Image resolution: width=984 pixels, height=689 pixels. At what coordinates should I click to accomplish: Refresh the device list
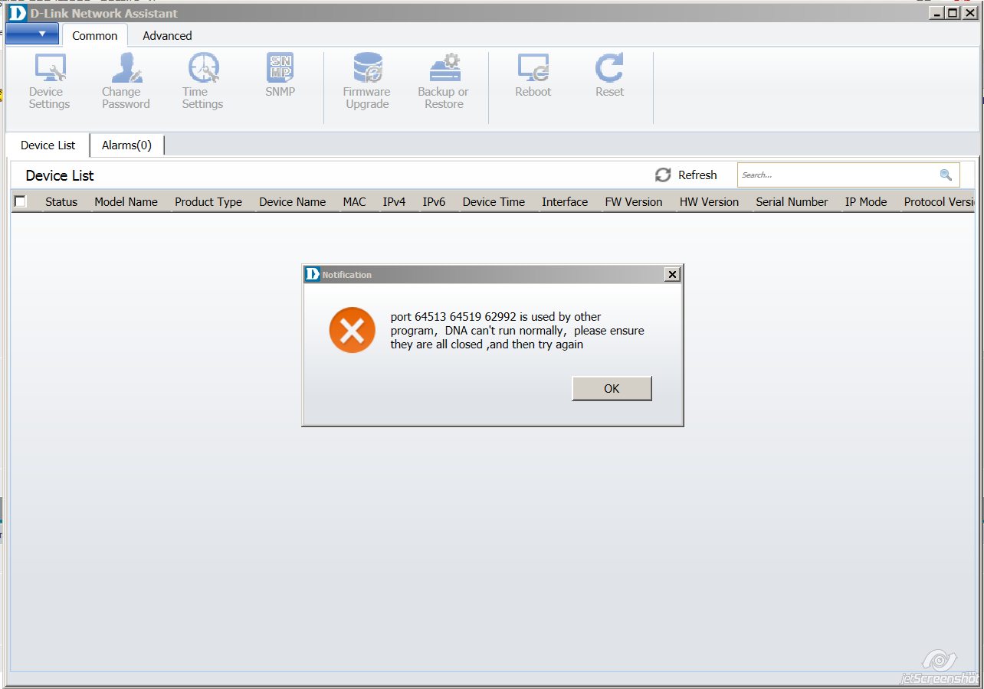[x=686, y=175]
